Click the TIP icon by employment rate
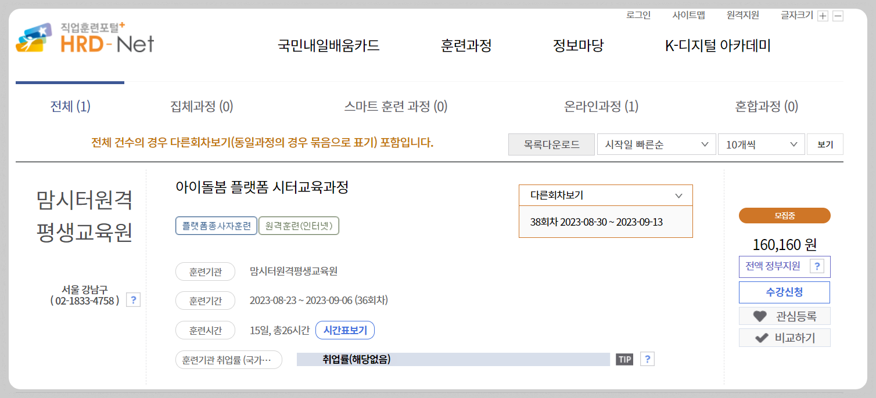 pyautogui.click(x=624, y=359)
